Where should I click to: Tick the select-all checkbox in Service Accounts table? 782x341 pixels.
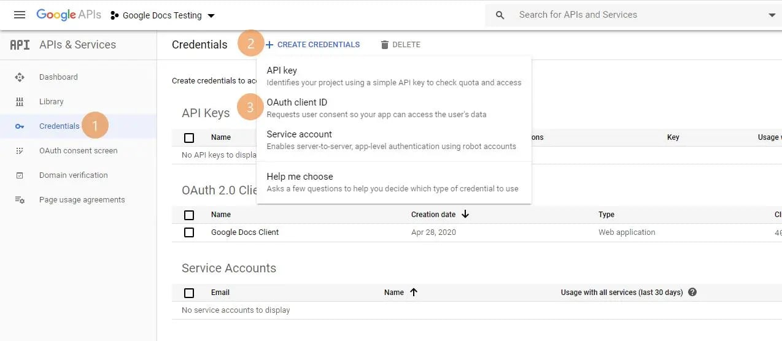(189, 293)
